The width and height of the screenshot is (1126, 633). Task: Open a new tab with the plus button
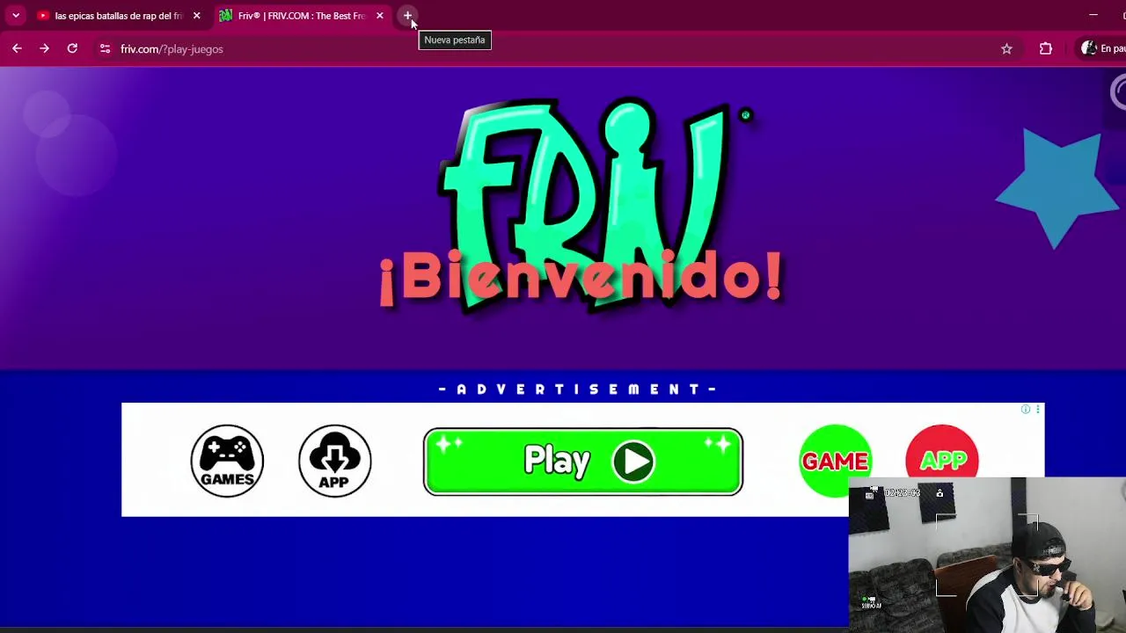[x=407, y=16]
